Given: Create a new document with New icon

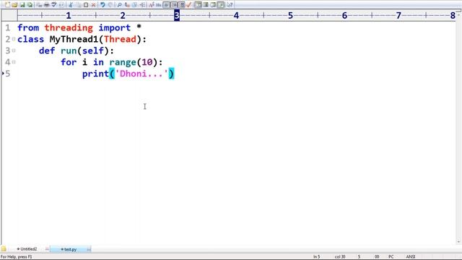Looking at the screenshot, I should tap(7, 5).
